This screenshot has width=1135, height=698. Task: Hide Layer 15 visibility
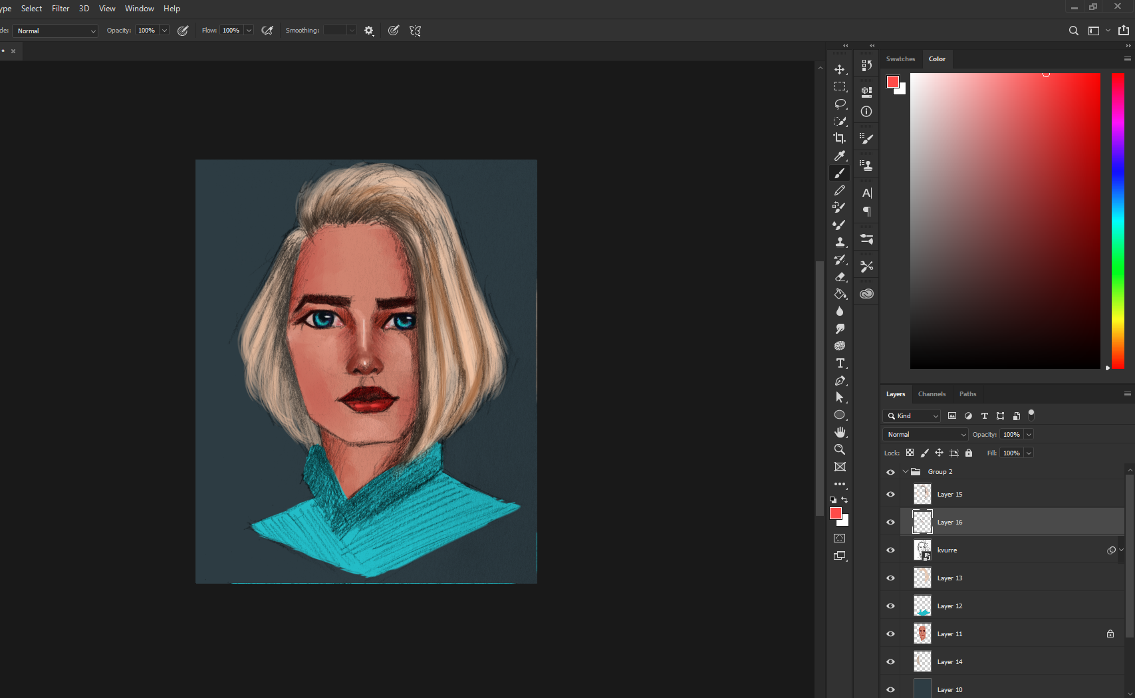pyautogui.click(x=890, y=495)
